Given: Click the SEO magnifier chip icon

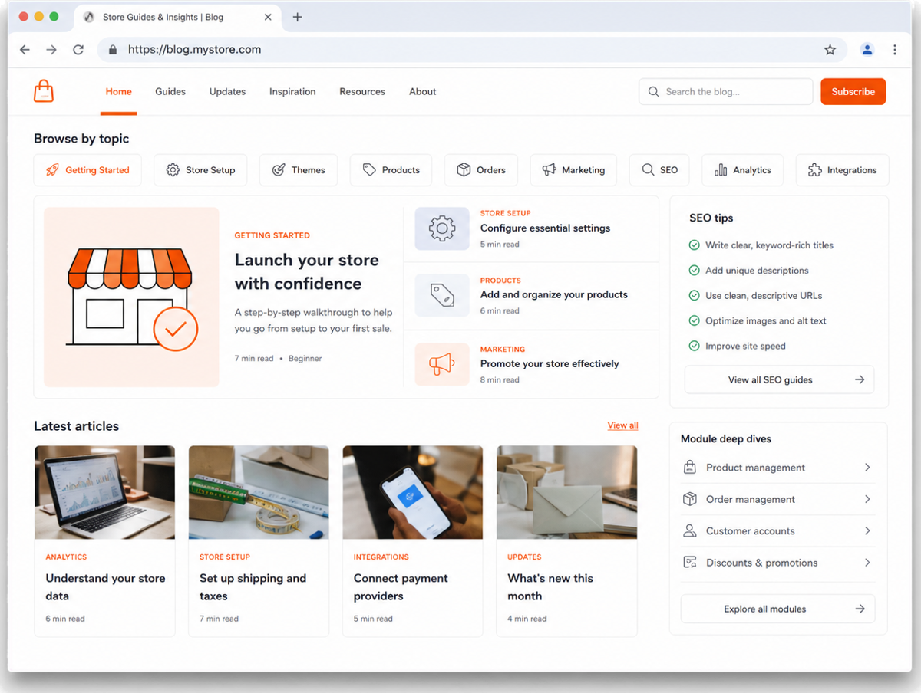Looking at the screenshot, I should click(648, 170).
